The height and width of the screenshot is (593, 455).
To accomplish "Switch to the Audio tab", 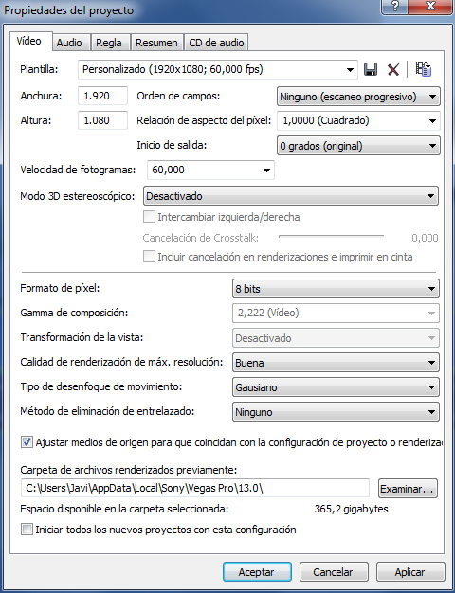I will point(69,43).
